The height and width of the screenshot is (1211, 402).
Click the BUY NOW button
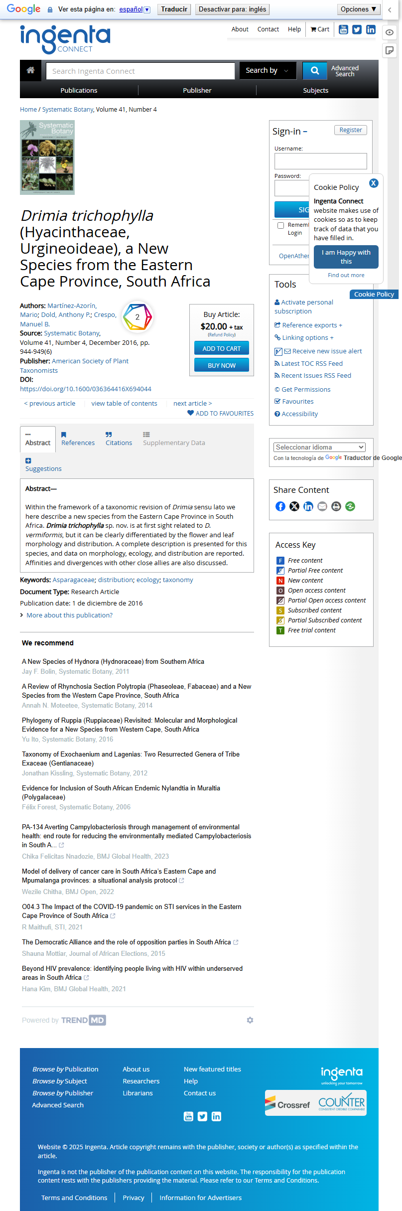tap(222, 365)
